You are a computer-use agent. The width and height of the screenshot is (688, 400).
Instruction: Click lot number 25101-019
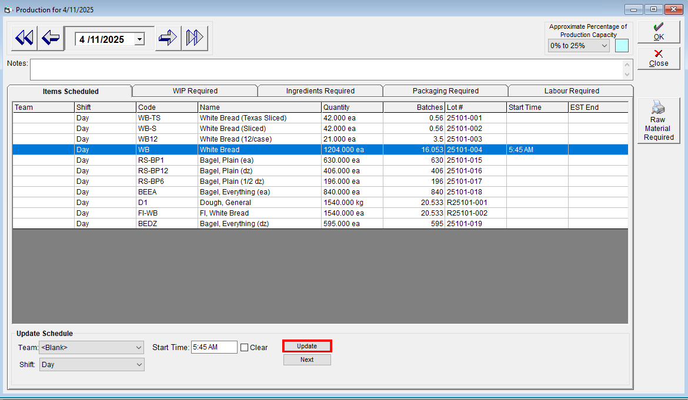pos(476,223)
